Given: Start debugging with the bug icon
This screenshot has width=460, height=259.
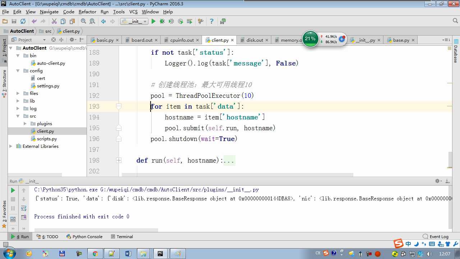Looking at the screenshot, I should click(162, 22).
